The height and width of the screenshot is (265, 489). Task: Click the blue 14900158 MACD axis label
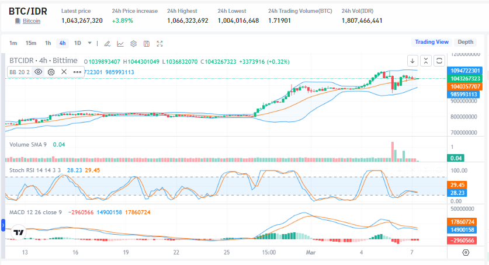[x=462, y=230]
